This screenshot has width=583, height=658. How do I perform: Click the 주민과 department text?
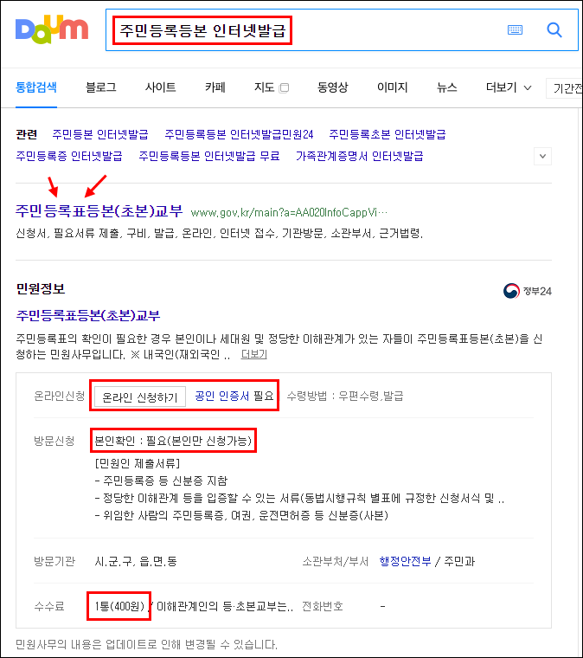point(459,562)
